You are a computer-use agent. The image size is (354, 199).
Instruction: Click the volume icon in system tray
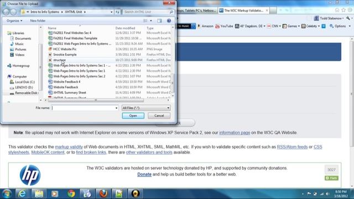click(x=327, y=194)
